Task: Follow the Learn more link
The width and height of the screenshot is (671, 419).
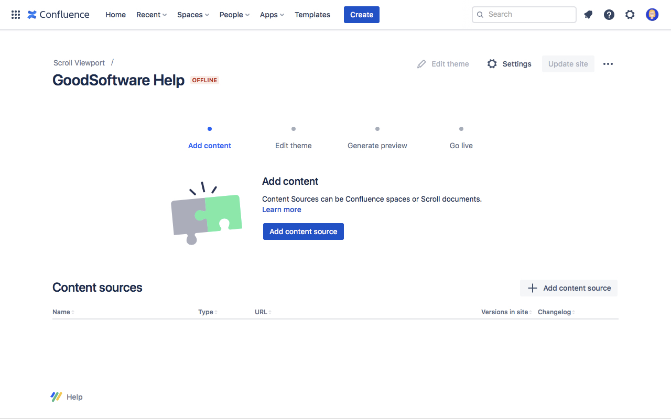Action: tap(282, 210)
